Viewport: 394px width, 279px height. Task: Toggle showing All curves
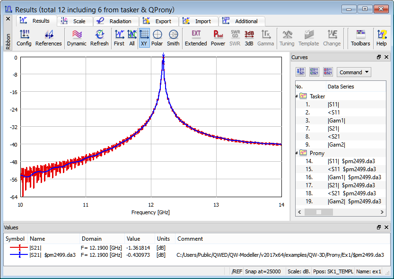[x=132, y=38]
